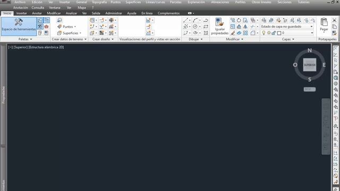Select the Rotate modify tool
340x191 pixels.
(239, 20)
